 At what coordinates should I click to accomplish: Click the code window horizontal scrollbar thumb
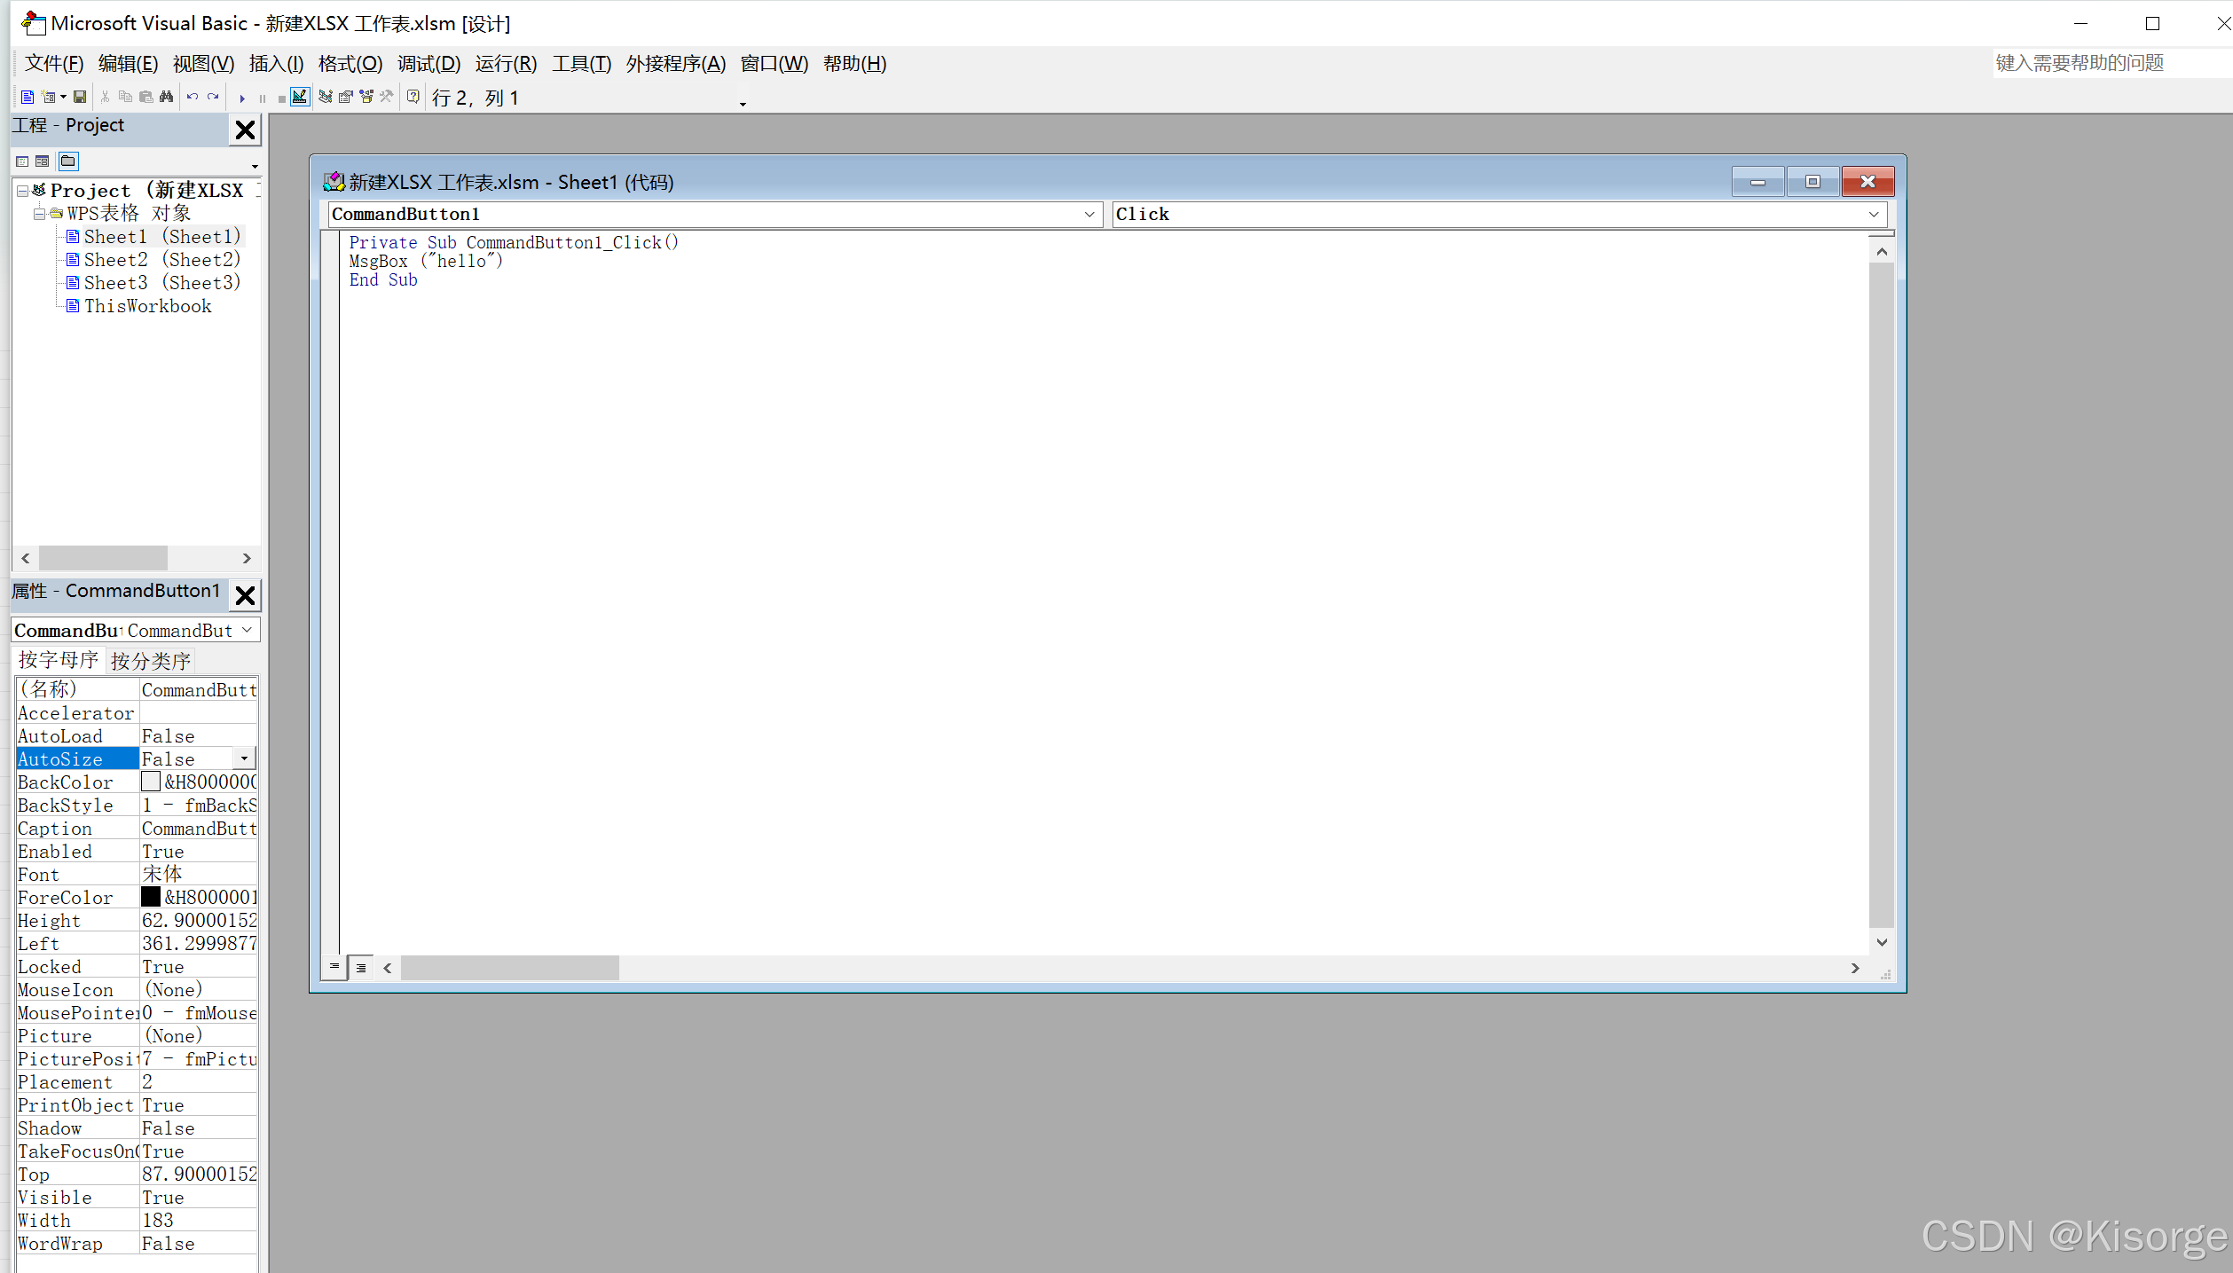coord(510,968)
